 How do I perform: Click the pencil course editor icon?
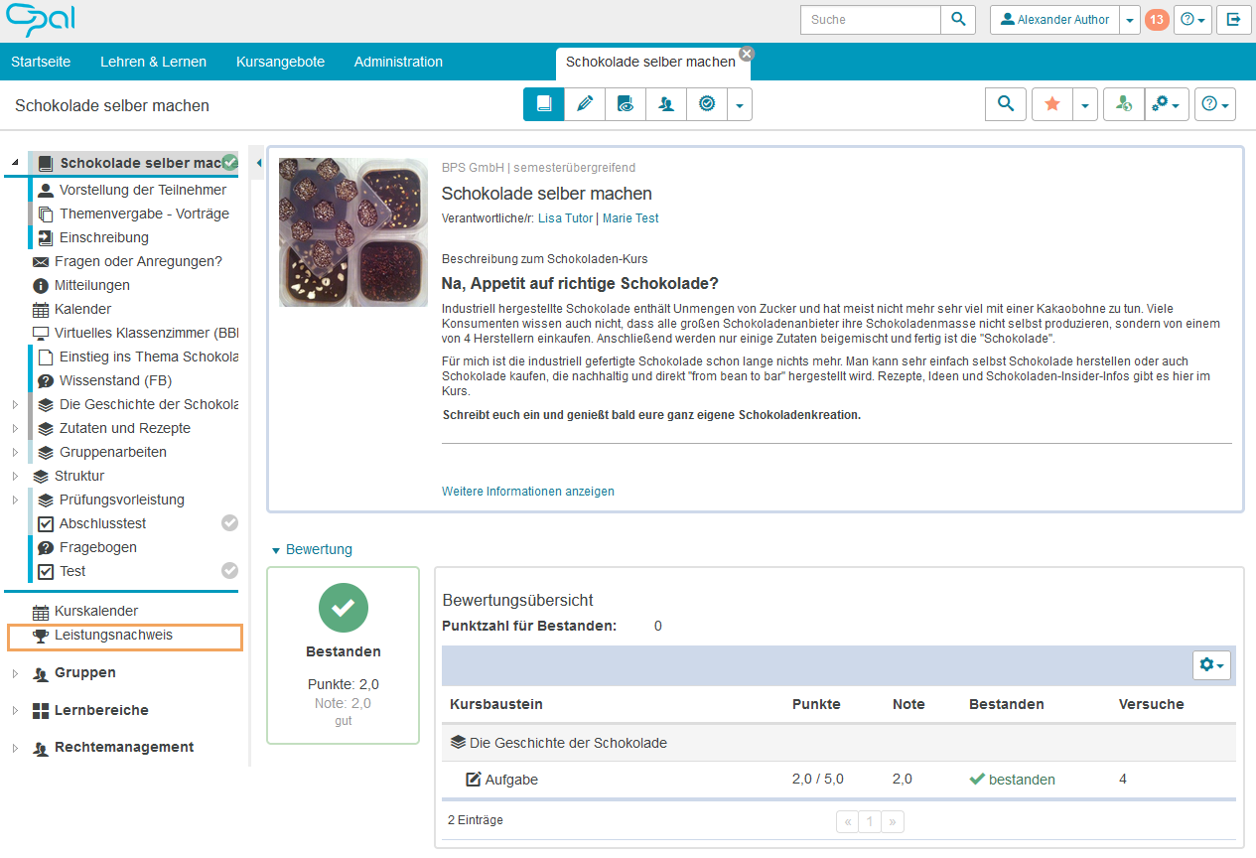[585, 104]
